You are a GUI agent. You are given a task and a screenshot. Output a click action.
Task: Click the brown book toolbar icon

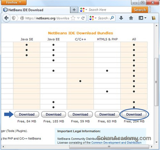(154, 18)
